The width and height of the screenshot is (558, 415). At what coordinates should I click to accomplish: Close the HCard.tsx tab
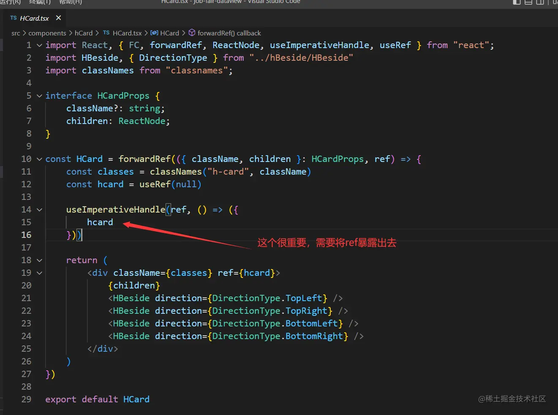tap(58, 18)
